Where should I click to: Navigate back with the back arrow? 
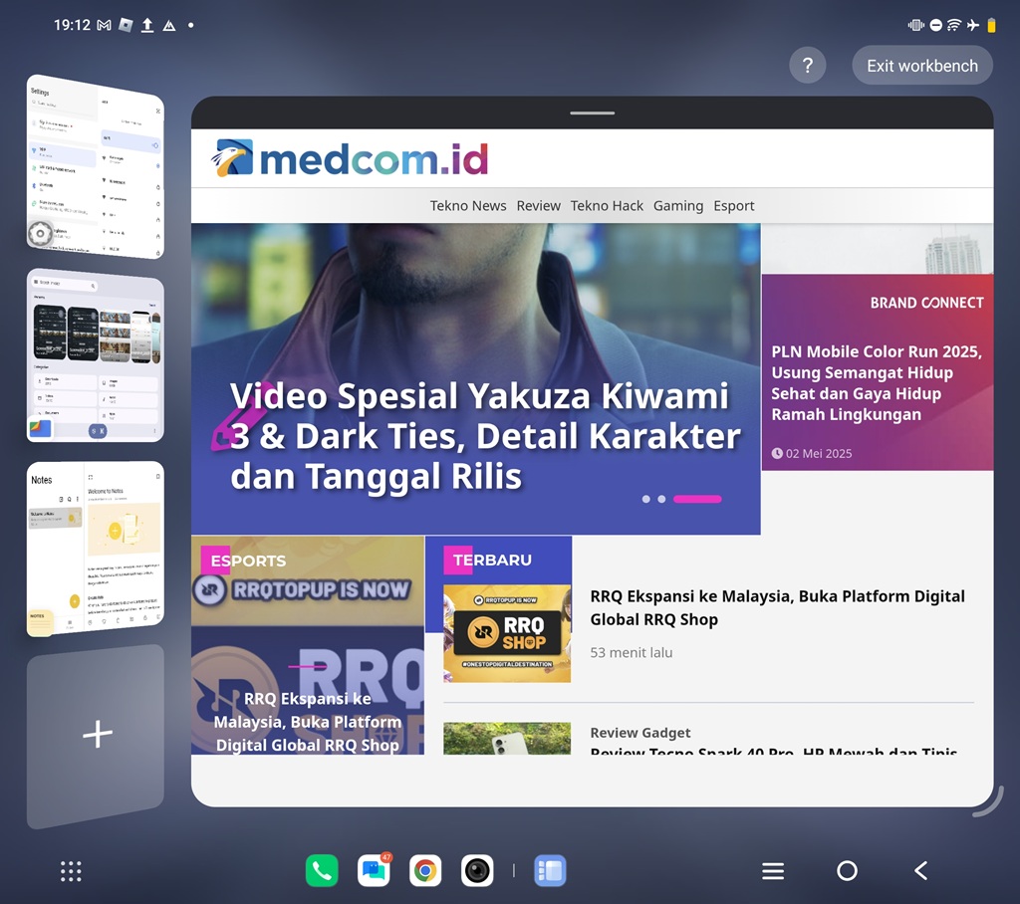pos(919,870)
